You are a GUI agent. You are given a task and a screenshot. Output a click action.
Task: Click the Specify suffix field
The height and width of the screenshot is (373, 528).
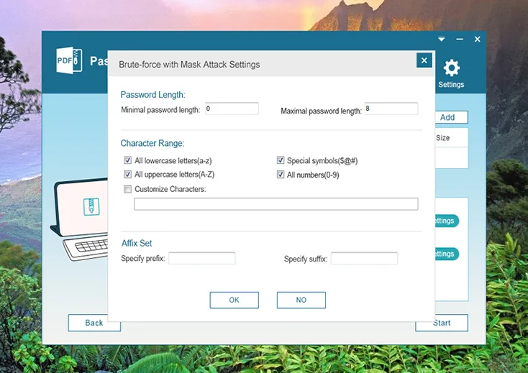[364, 258]
